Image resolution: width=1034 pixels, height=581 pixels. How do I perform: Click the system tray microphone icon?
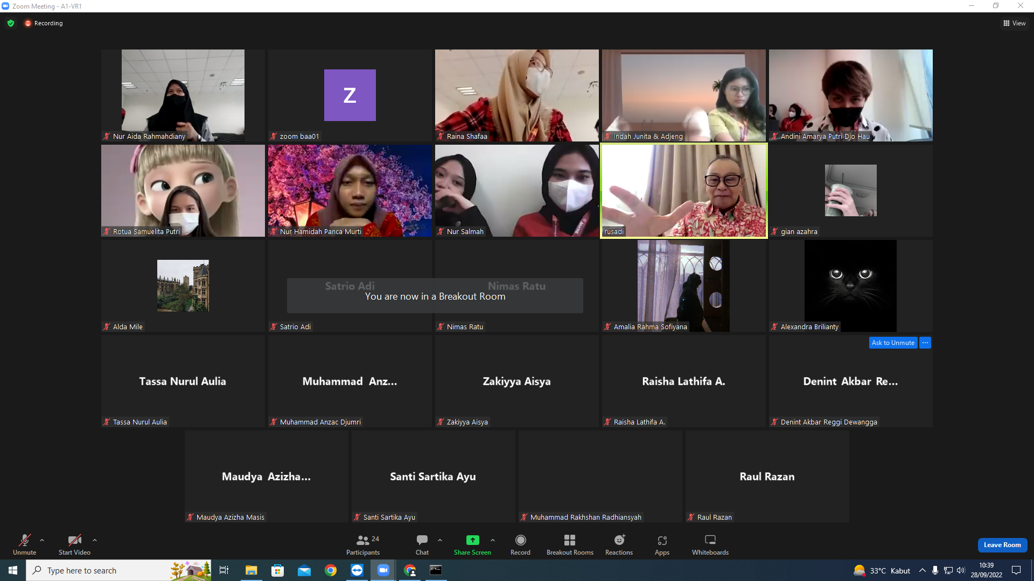(935, 570)
